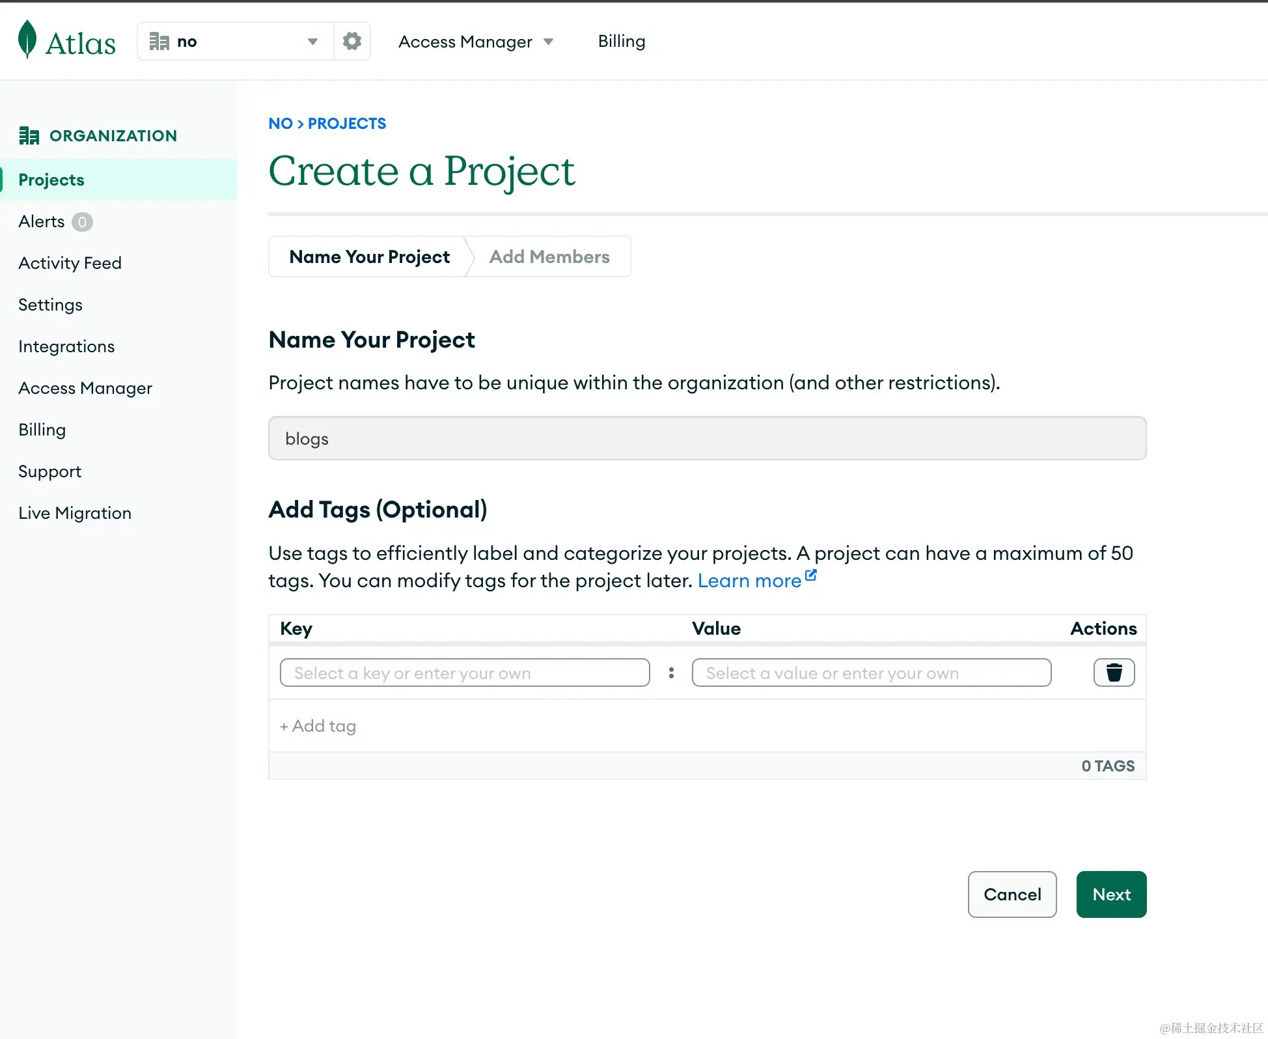Click the MongoDB Atlas leaf logo
The width and height of the screenshot is (1268, 1039).
pyautogui.click(x=27, y=39)
